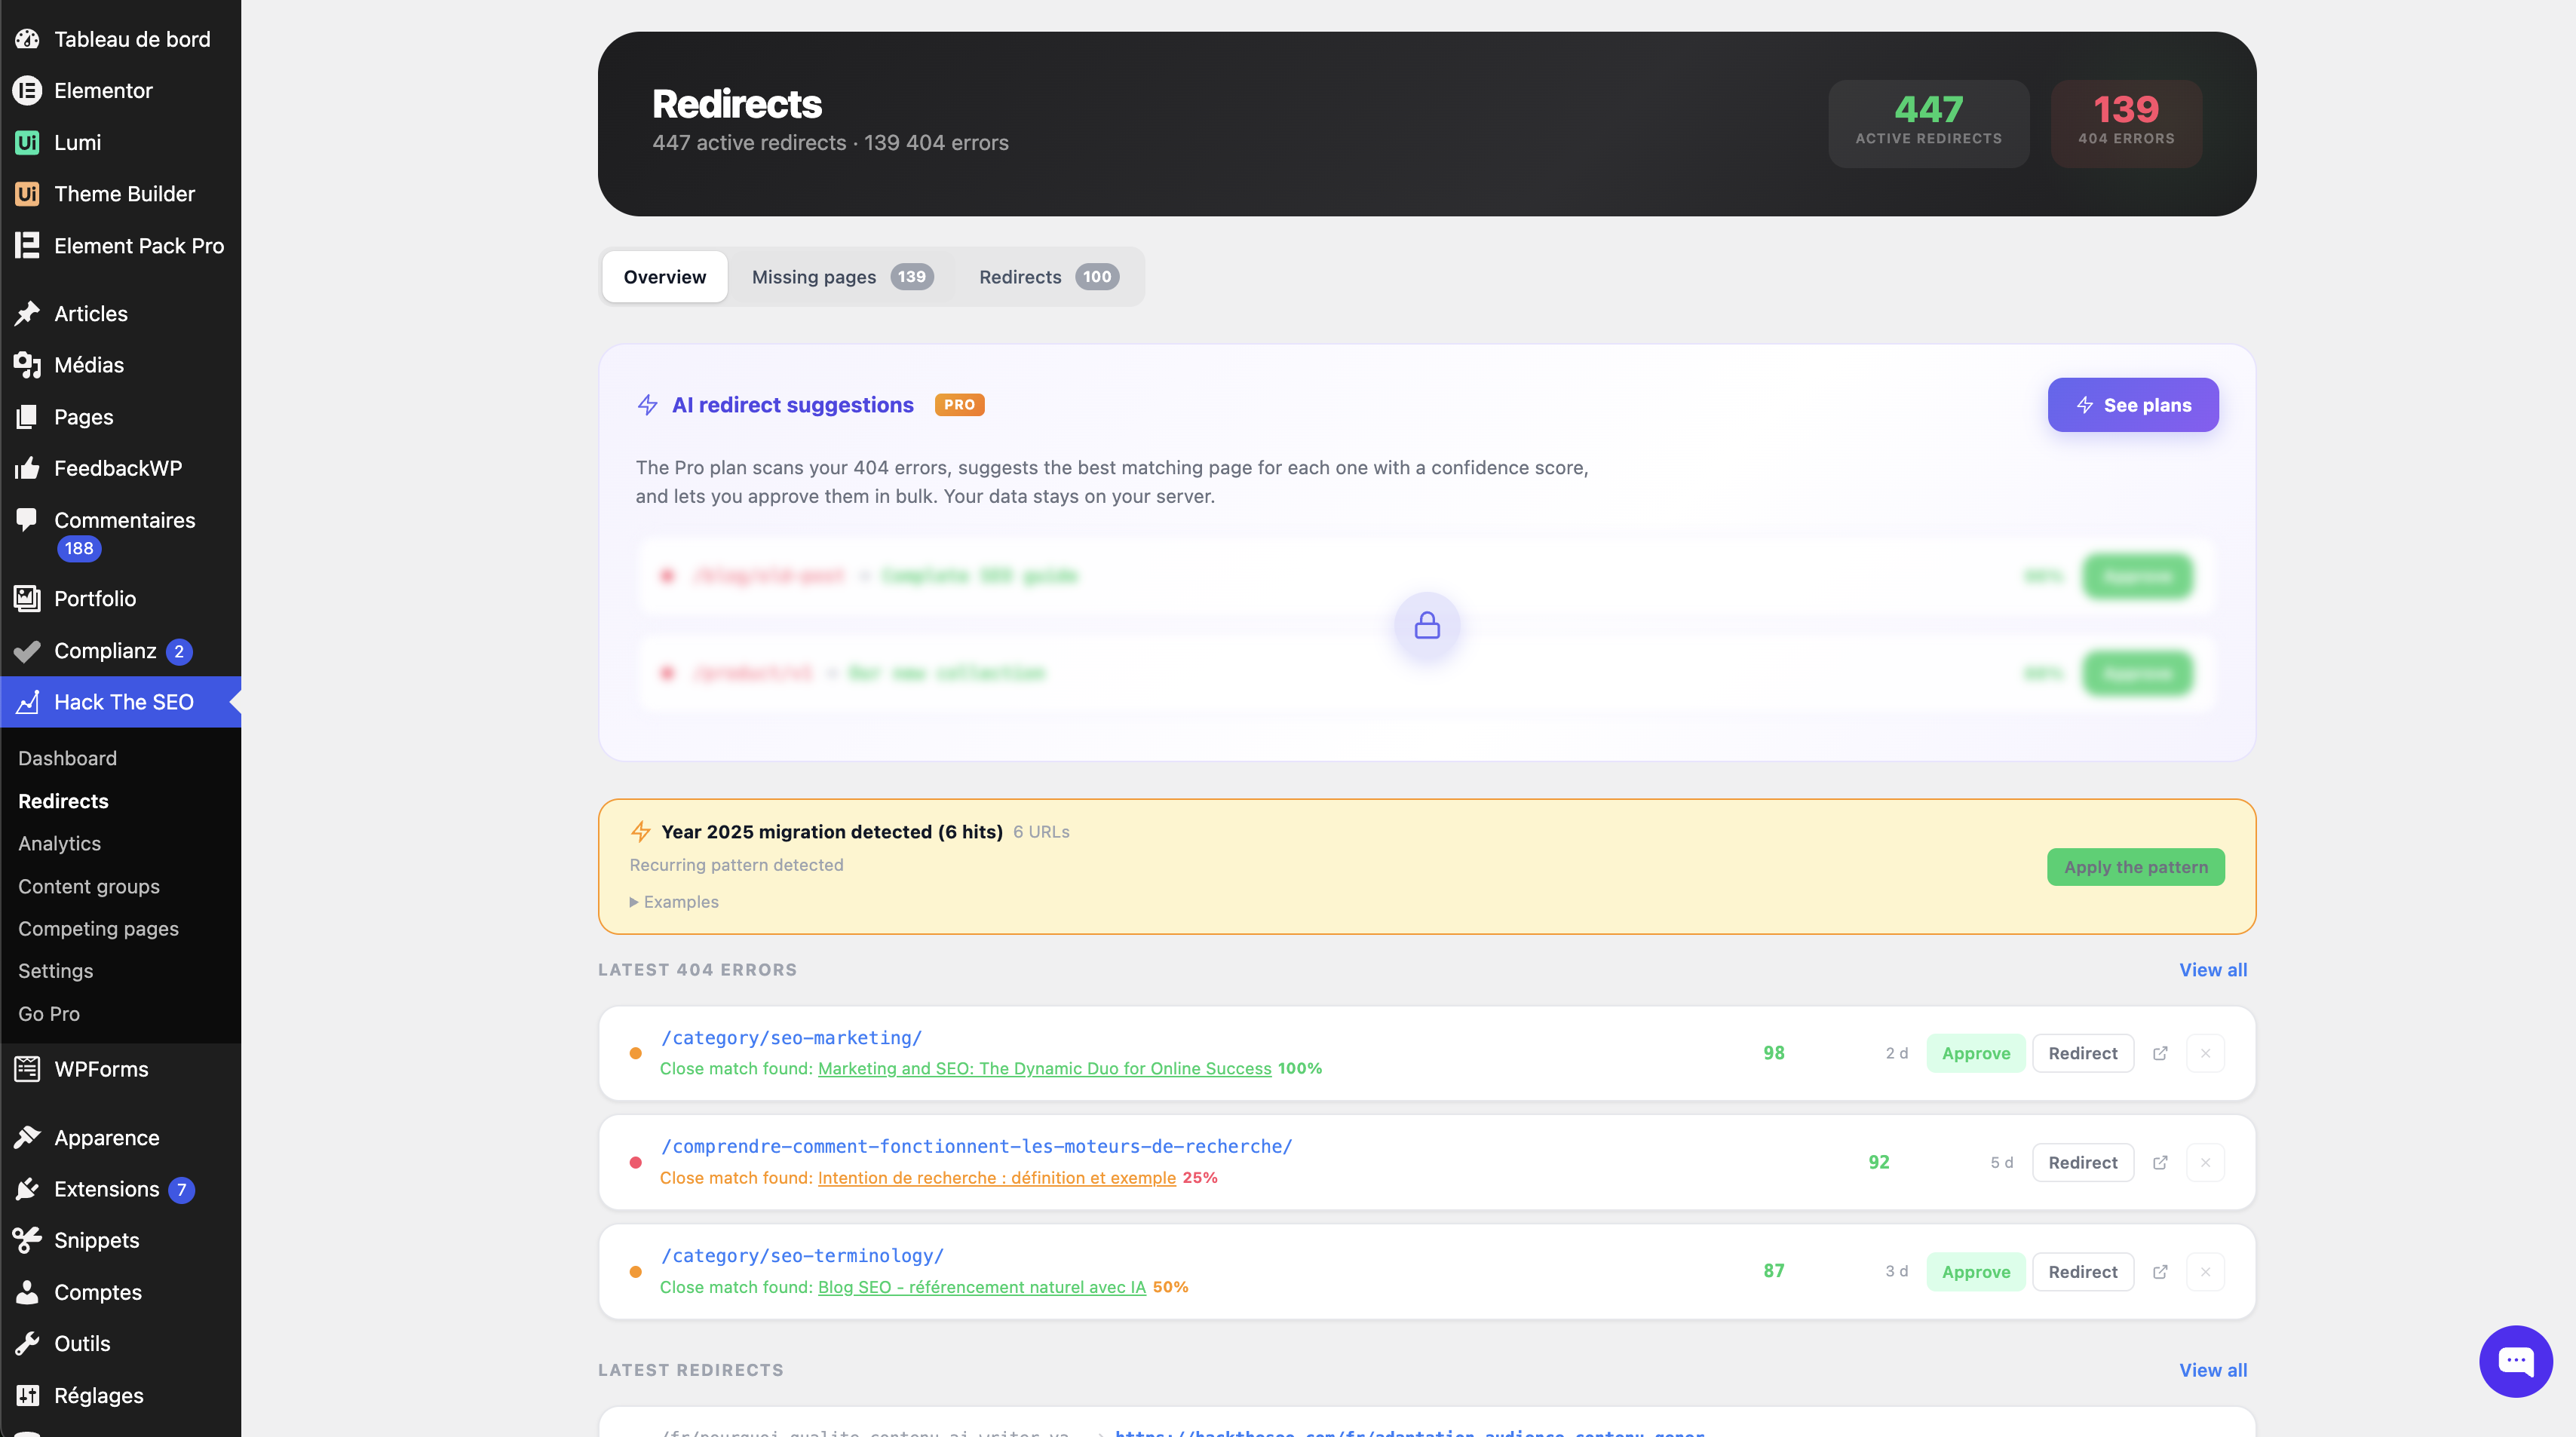Open /category/seo-marketing/ in new tab icon
Viewport: 2576px width, 1437px height.
(2160, 1053)
